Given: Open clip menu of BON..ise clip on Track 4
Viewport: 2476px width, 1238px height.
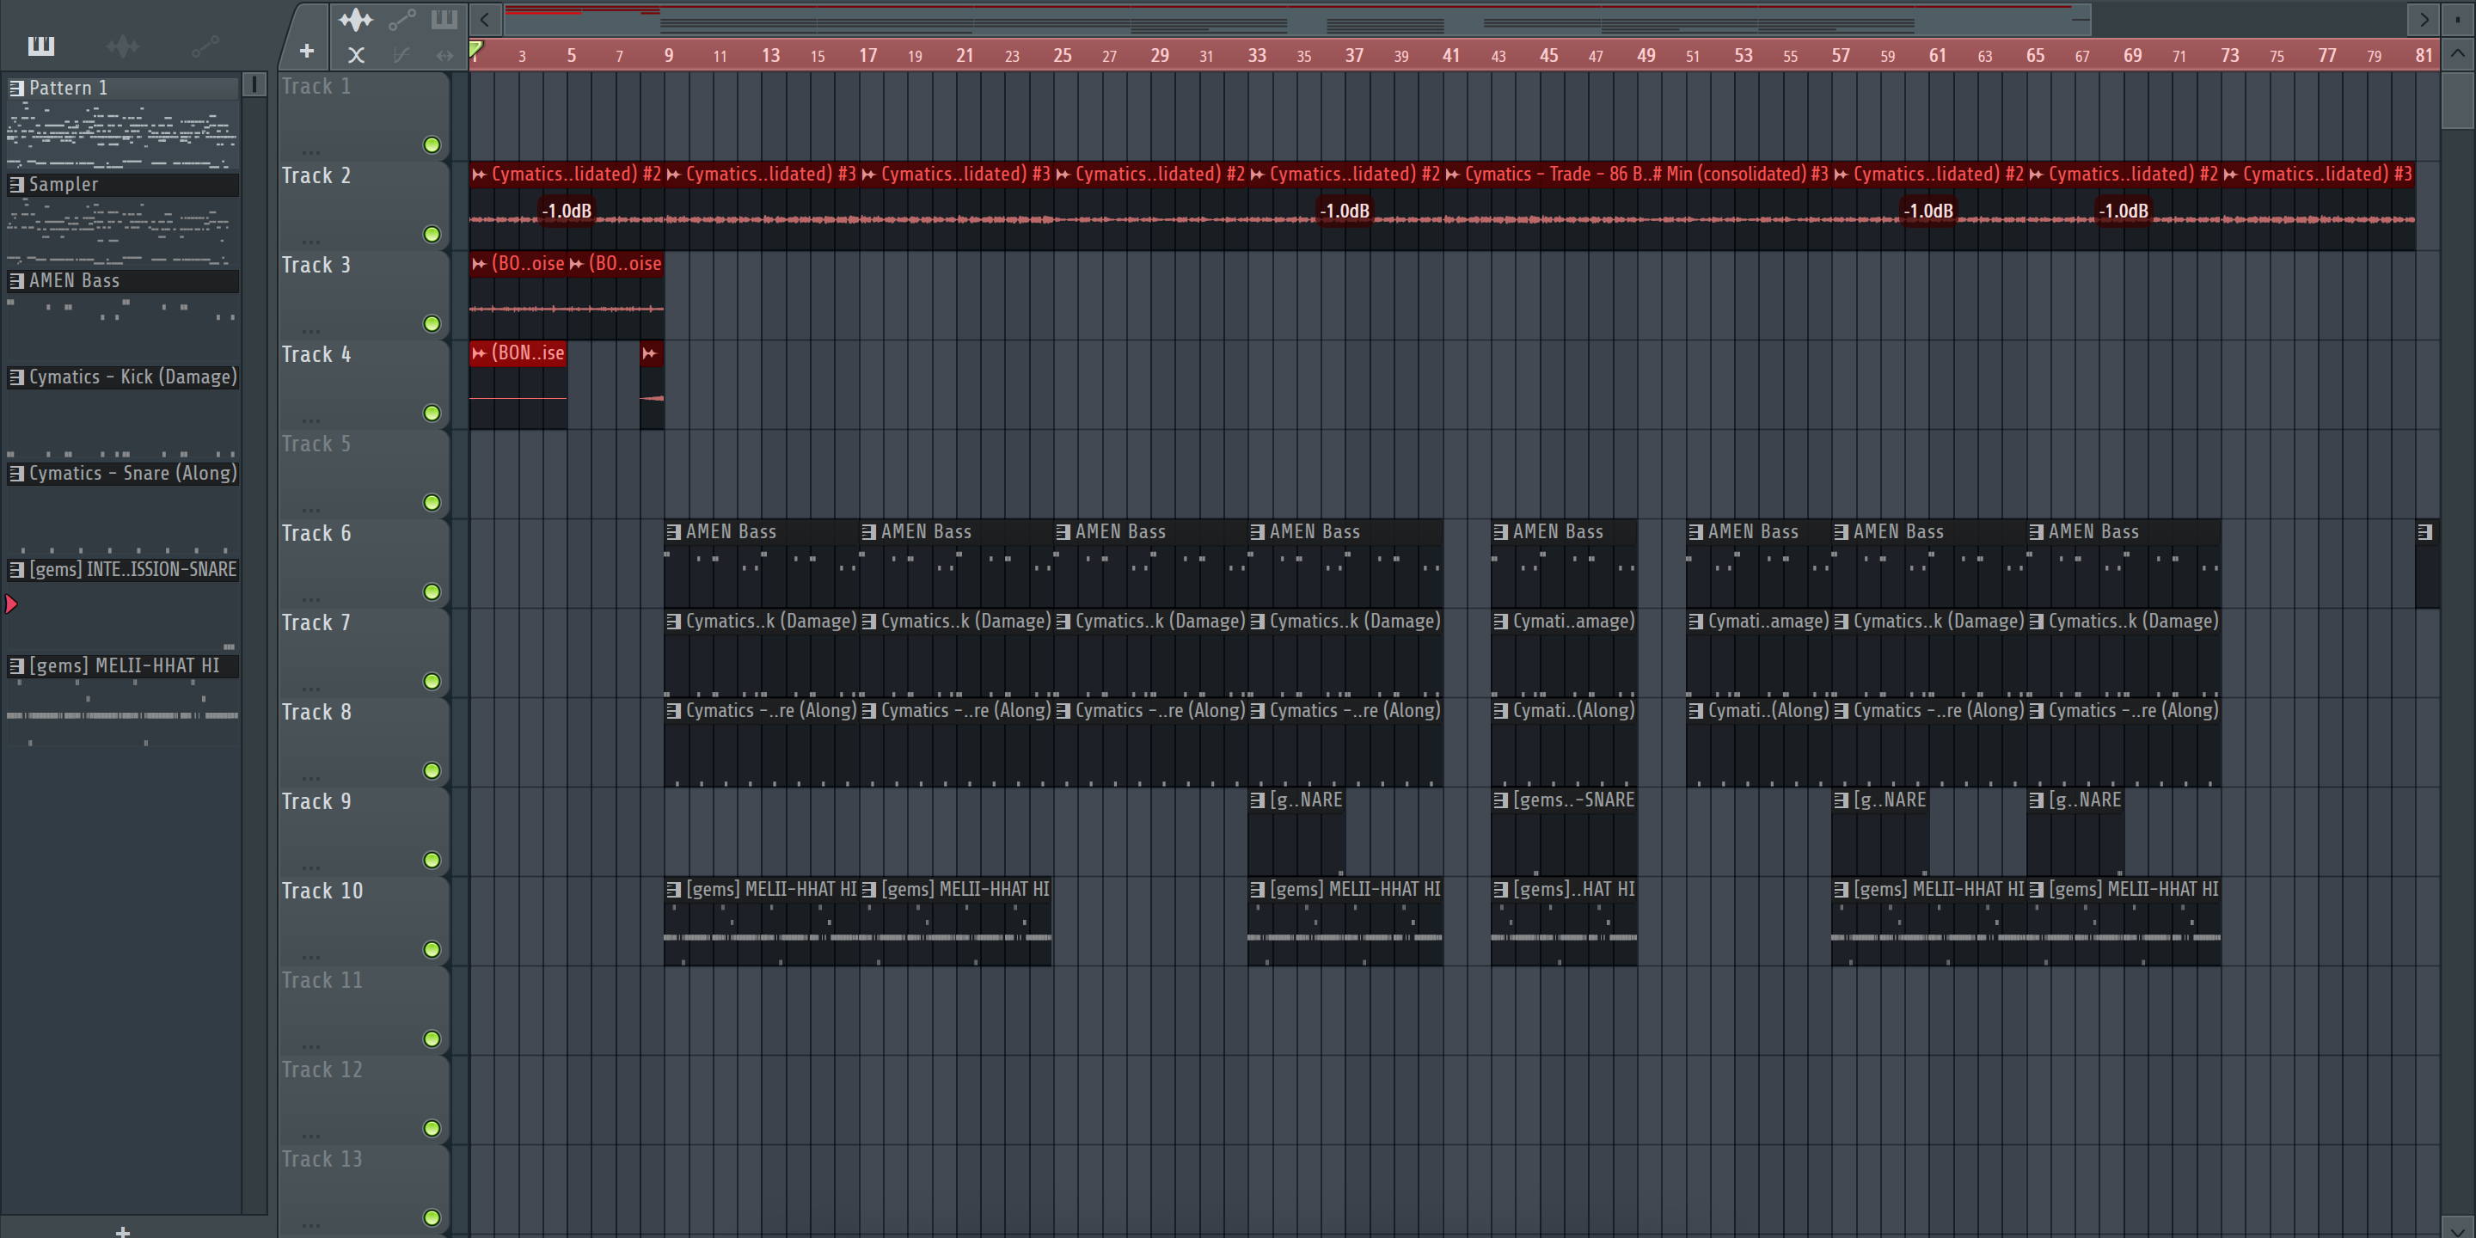Looking at the screenshot, I should (x=479, y=352).
